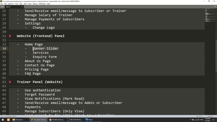Click 'Website (Frontend) Panel' heading
The width and height of the screenshot is (217, 122).
41,36
